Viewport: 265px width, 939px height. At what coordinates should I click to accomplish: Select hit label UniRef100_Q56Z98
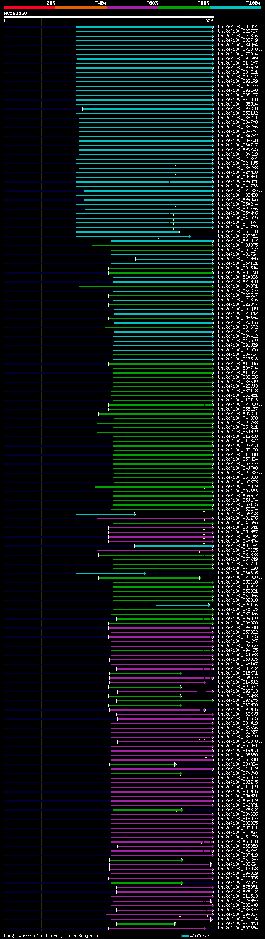[x=238, y=514]
